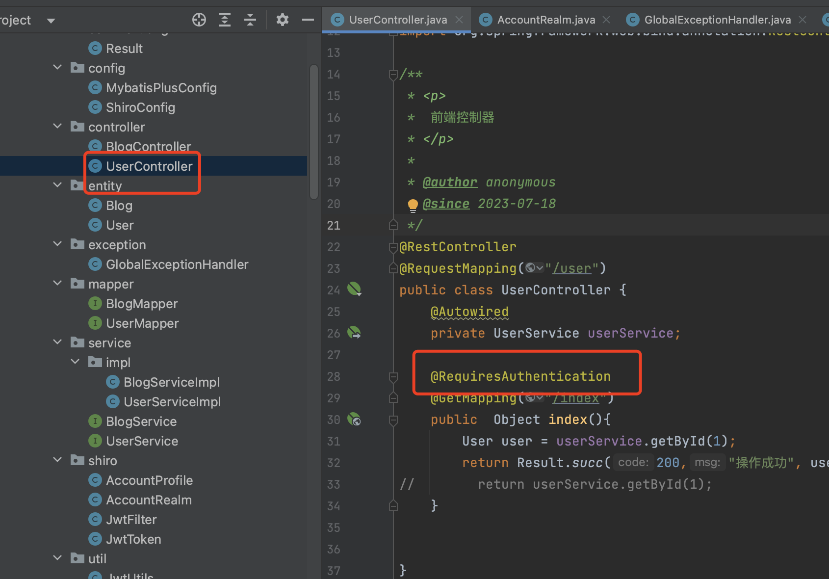Click the yellow lightbulb intention icon
The image size is (829, 579).
[x=413, y=205]
